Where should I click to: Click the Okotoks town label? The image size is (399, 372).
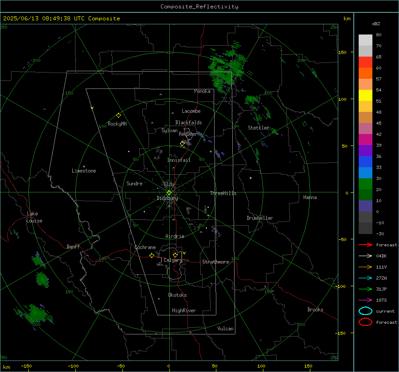click(x=177, y=295)
